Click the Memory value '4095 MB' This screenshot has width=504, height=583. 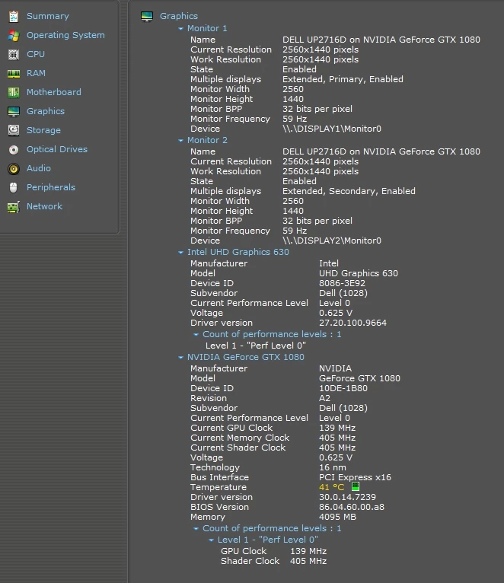[x=338, y=517]
